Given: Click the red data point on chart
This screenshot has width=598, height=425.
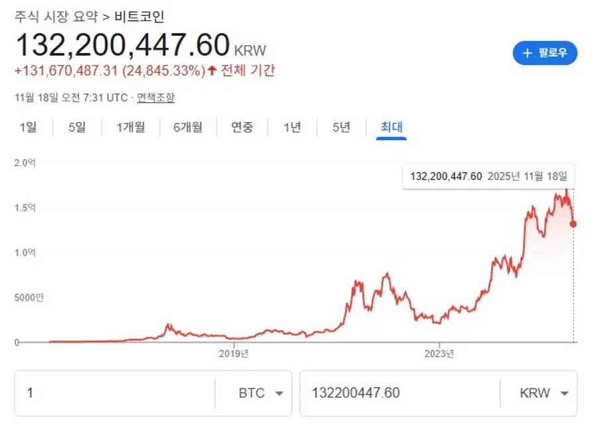Looking at the screenshot, I should click(x=573, y=224).
